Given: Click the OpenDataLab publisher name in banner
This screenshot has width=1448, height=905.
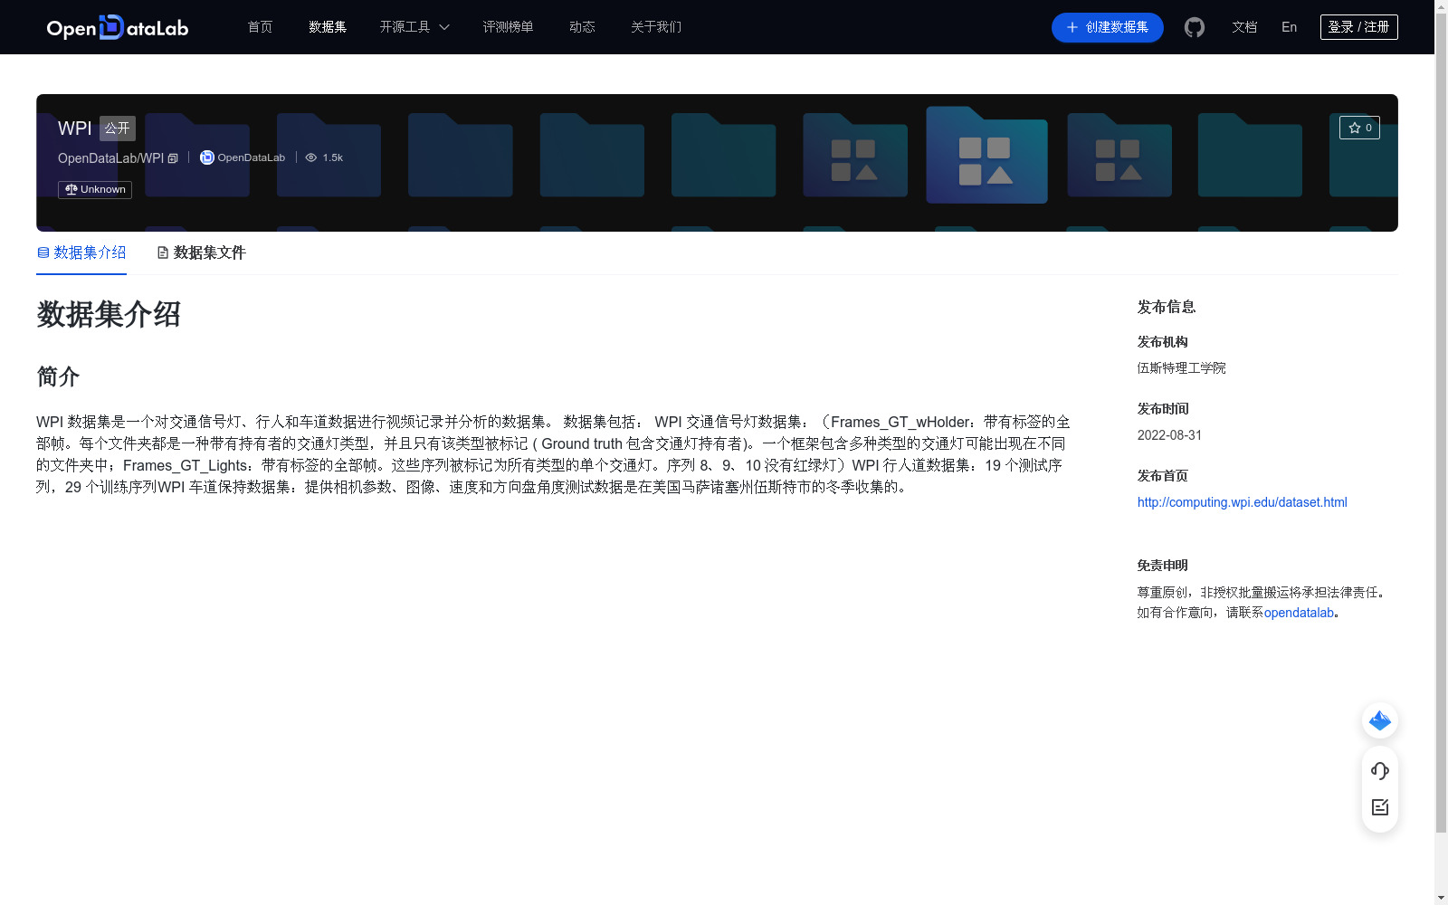Looking at the screenshot, I should pyautogui.click(x=252, y=157).
